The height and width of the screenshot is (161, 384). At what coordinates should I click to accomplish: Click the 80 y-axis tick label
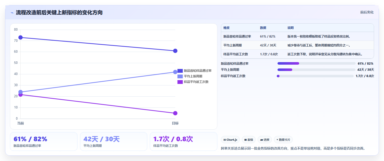16,30
